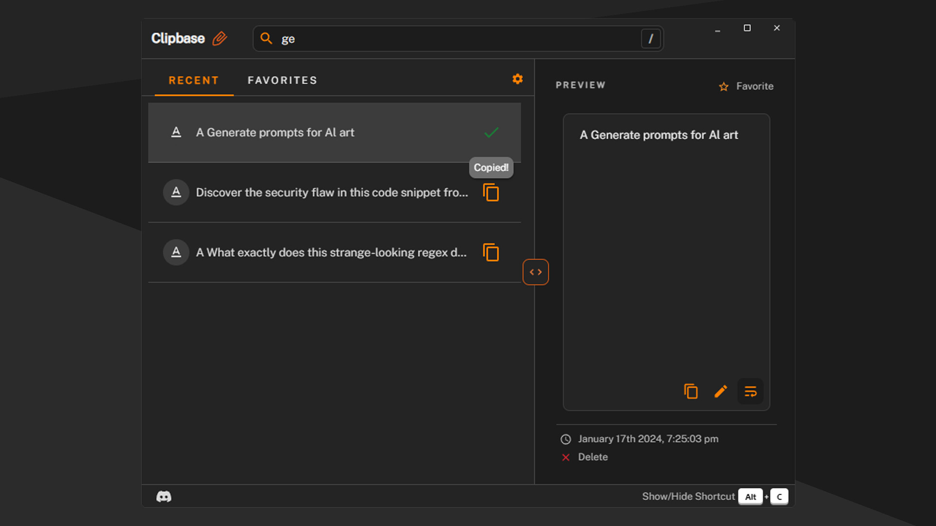Click the green checkmark on the AI art entry
936x526 pixels.
pyautogui.click(x=491, y=132)
